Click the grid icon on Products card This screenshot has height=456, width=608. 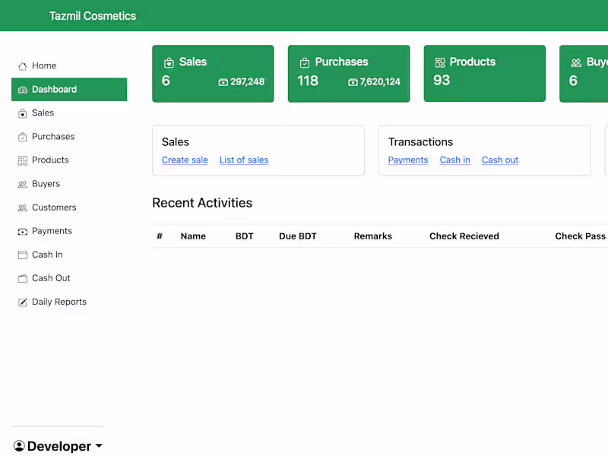(x=440, y=62)
